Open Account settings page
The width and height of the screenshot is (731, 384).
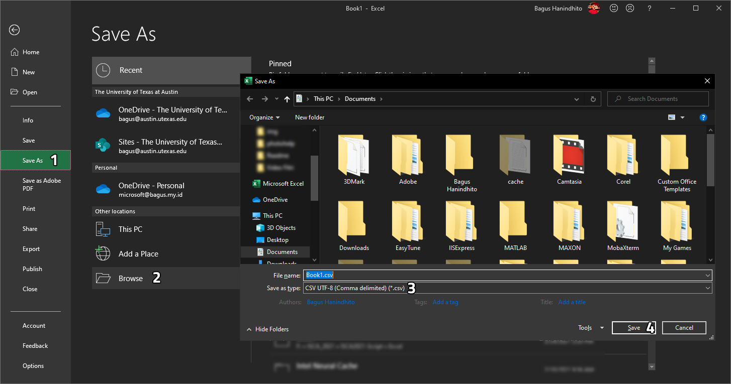tap(35, 326)
